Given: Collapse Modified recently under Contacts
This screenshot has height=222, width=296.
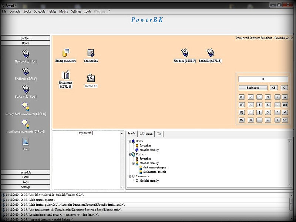Looking at the screenshot, I should click(x=133, y=163).
